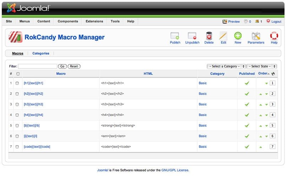286x176 pixels.
Task: Toggle the select-all checkbox in table header
Action: (18, 74)
